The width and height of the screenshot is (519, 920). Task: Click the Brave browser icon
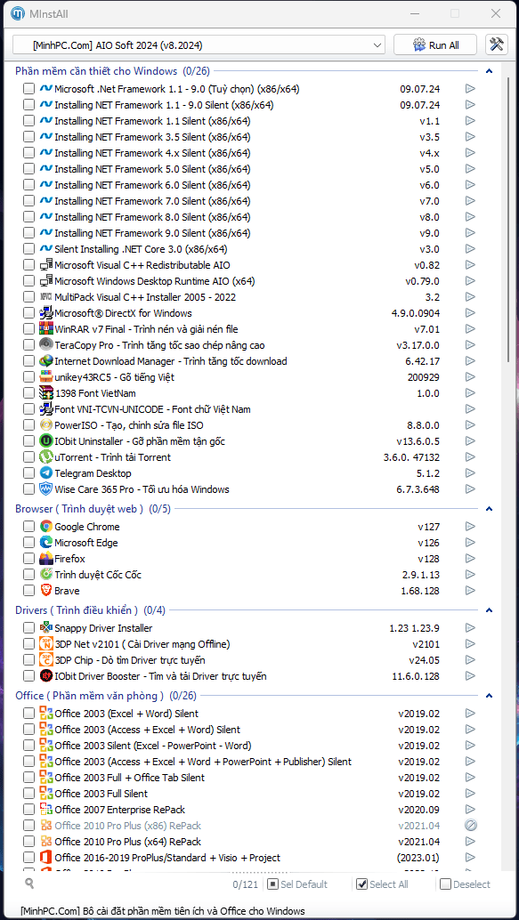pyautogui.click(x=45, y=590)
